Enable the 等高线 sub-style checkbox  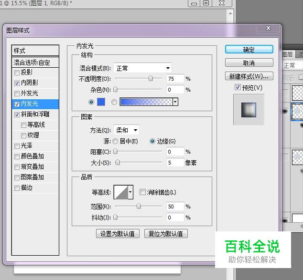pyautogui.click(x=23, y=125)
